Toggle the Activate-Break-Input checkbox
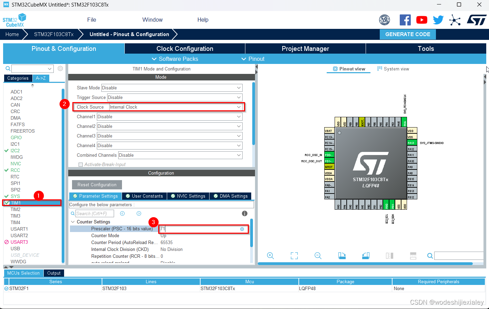 coord(81,165)
